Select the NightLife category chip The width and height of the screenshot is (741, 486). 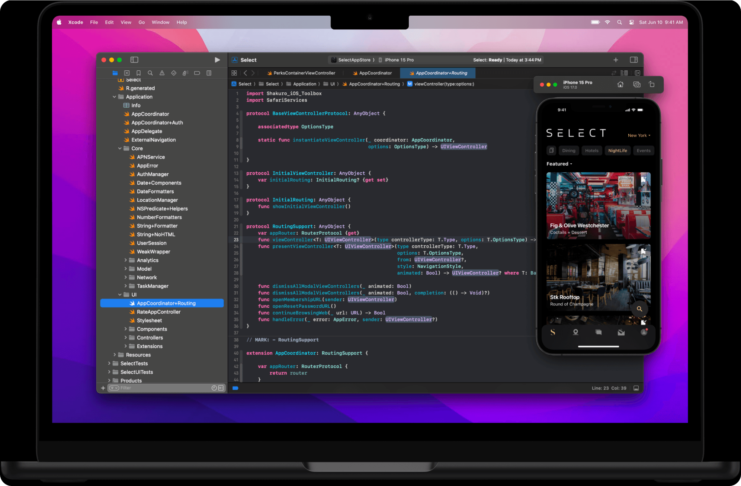[x=617, y=150]
